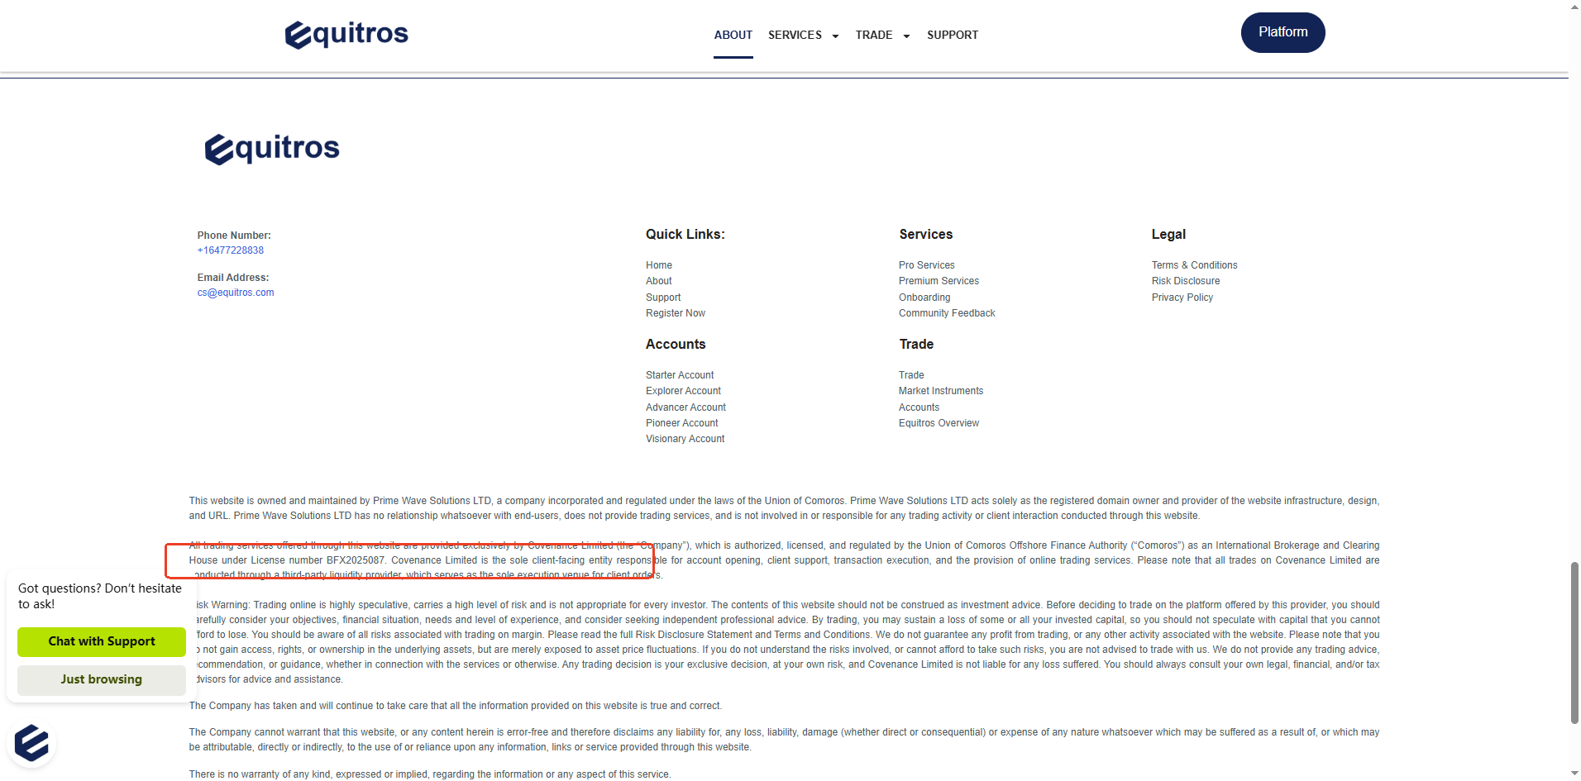Click the Legal heading
Screen dimensions: 1581x781
point(1168,235)
